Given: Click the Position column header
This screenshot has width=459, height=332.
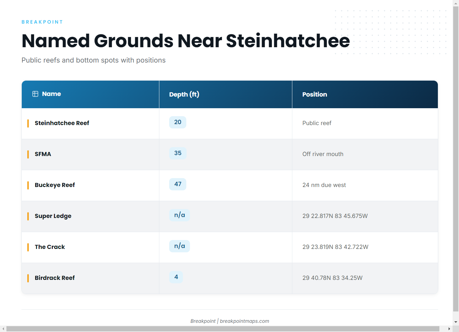Looking at the screenshot, I should [365, 94].
